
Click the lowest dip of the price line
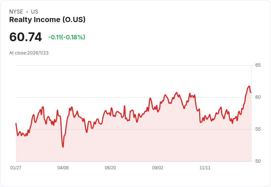pos(63,147)
